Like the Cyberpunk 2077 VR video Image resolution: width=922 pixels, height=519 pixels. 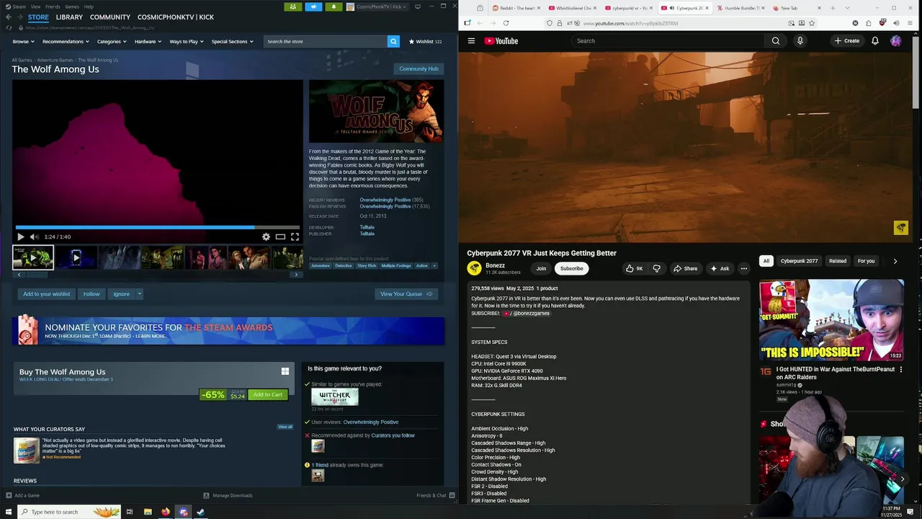click(x=634, y=268)
